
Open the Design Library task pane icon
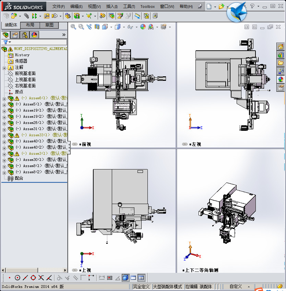(281, 55)
